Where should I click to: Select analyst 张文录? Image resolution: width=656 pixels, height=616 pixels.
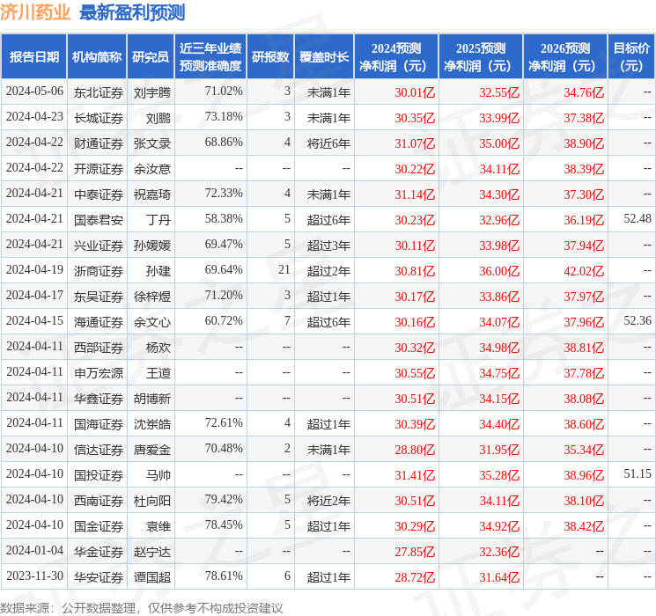pyautogui.click(x=151, y=143)
